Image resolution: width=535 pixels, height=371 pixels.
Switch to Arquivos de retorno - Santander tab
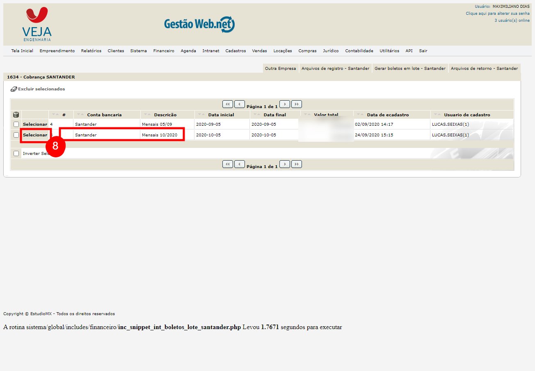point(484,69)
